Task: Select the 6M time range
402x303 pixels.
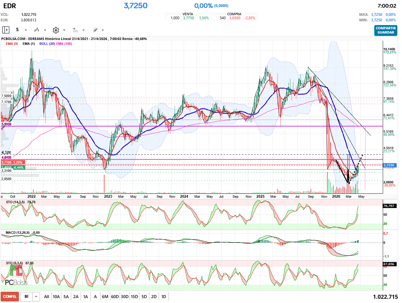Action: tap(105, 297)
